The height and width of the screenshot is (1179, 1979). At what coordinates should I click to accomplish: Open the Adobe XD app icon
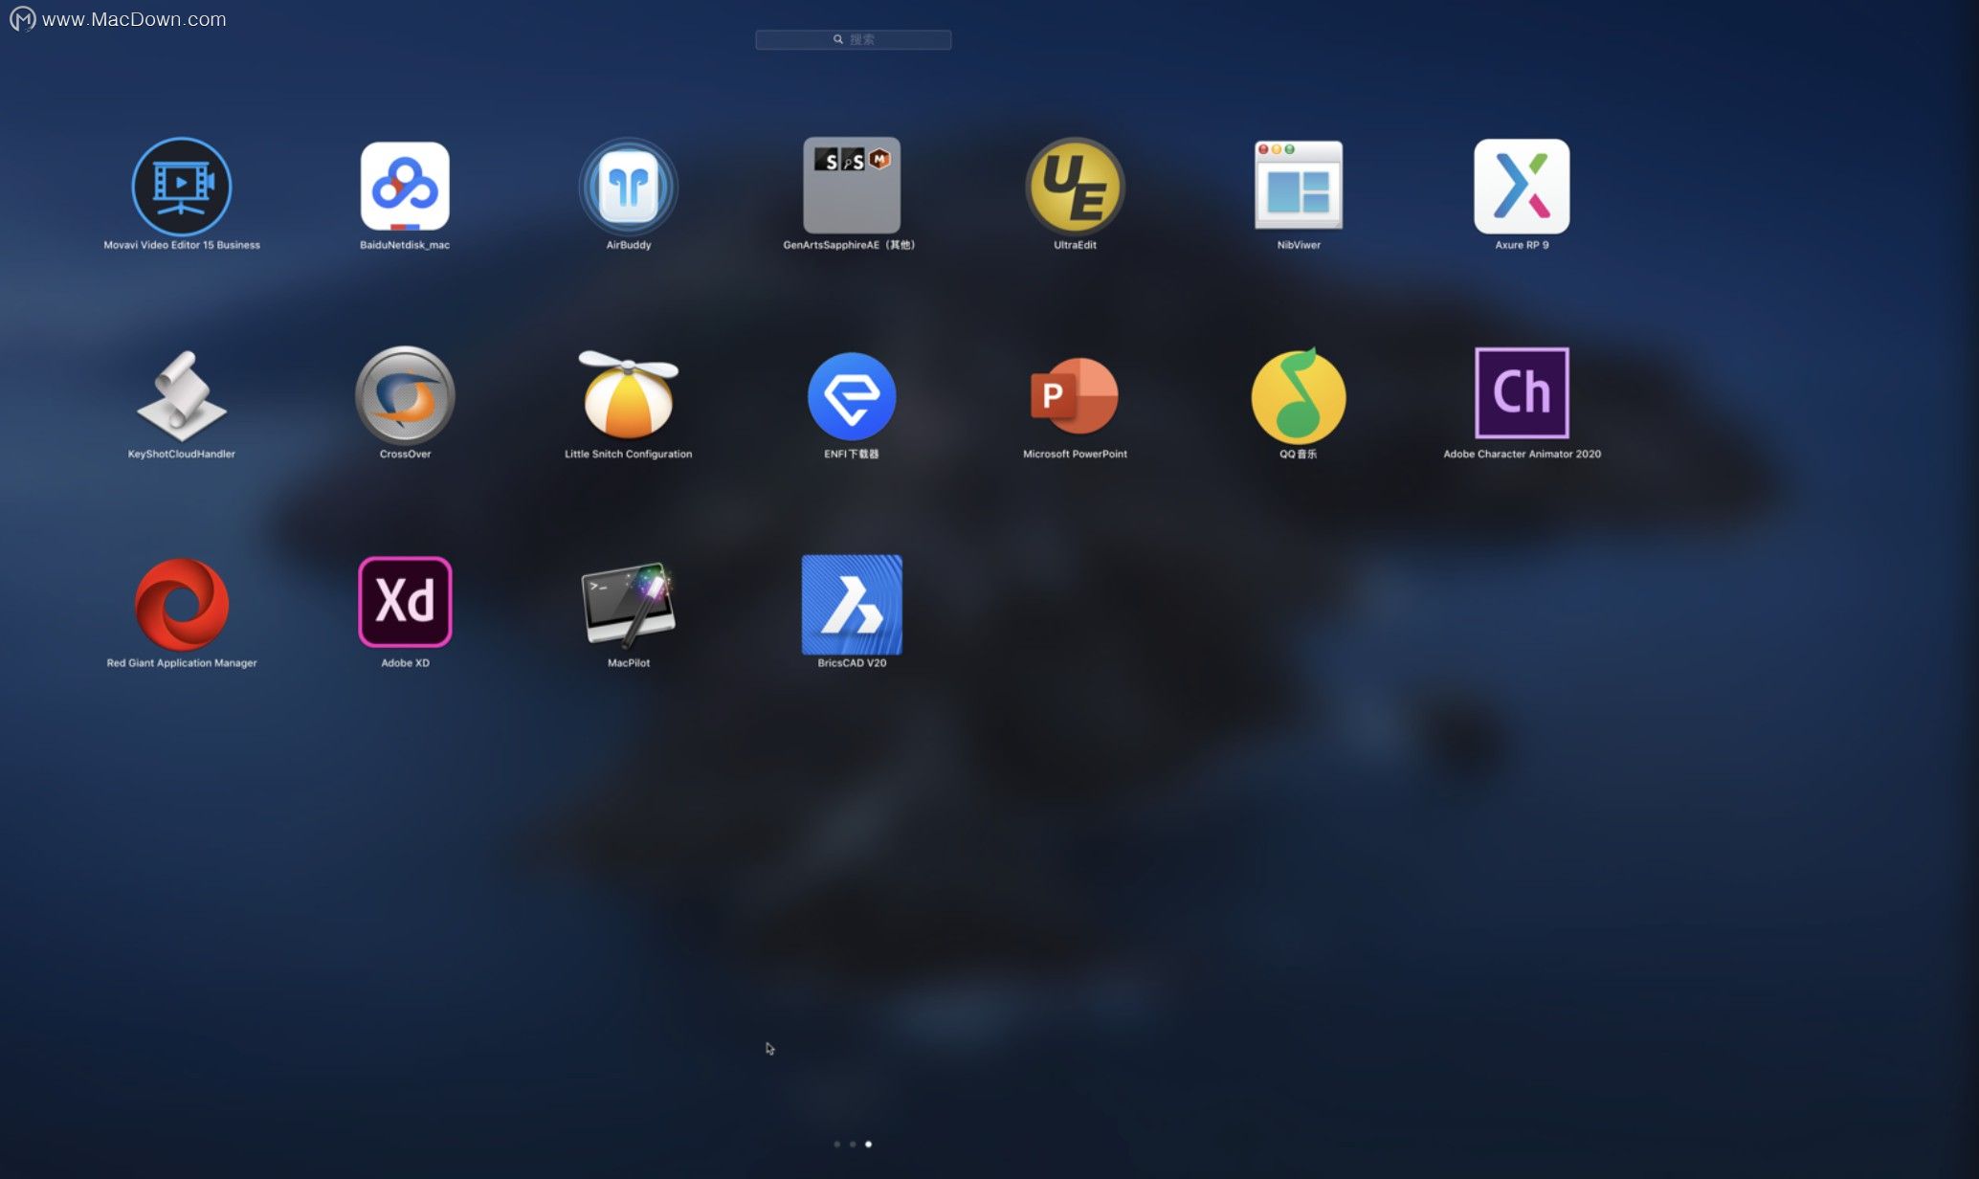405,602
